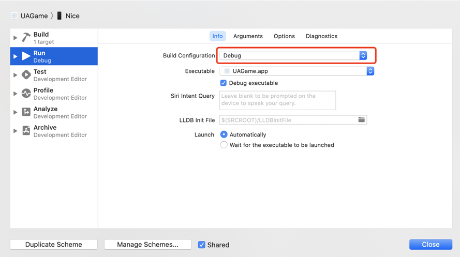Image resolution: width=460 pixels, height=257 pixels.
Task: Switch to the Arguments tab
Action: coord(248,36)
